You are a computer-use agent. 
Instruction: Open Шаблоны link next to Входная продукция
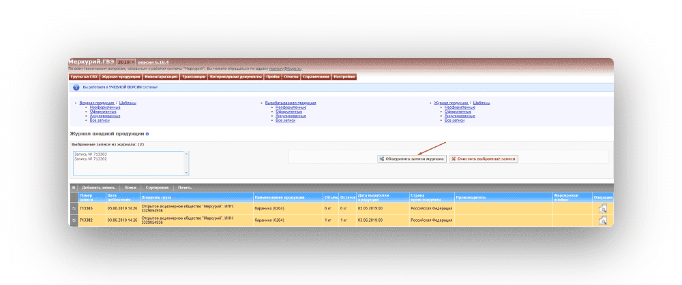pos(128,103)
